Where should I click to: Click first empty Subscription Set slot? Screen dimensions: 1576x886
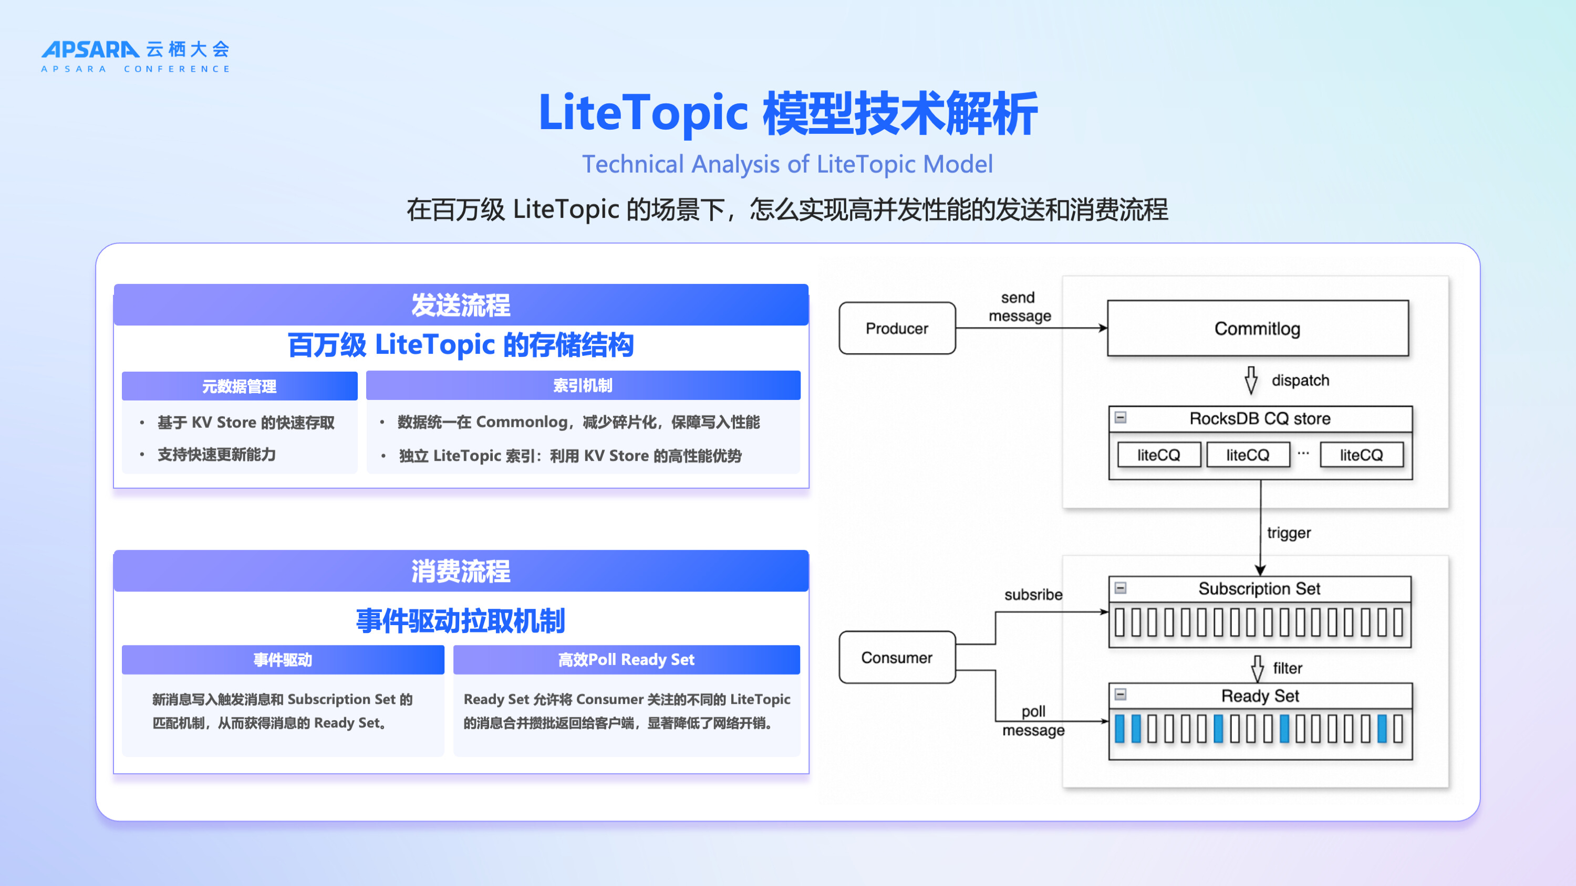[x=1119, y=623]
